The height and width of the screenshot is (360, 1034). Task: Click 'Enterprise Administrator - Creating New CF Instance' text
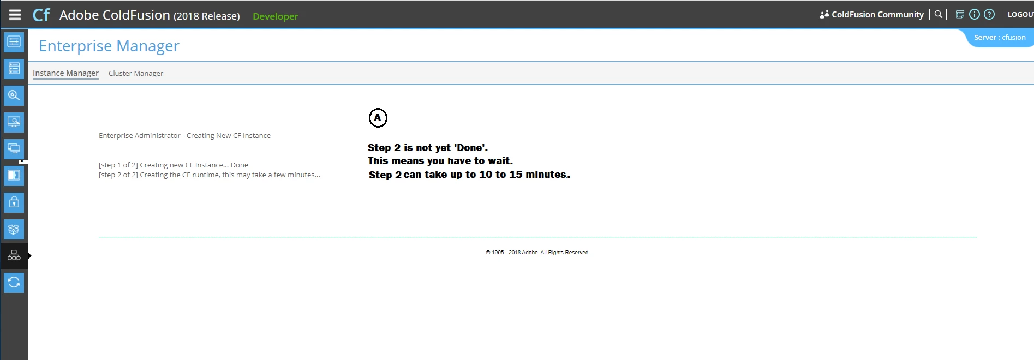tap(184, 135)
